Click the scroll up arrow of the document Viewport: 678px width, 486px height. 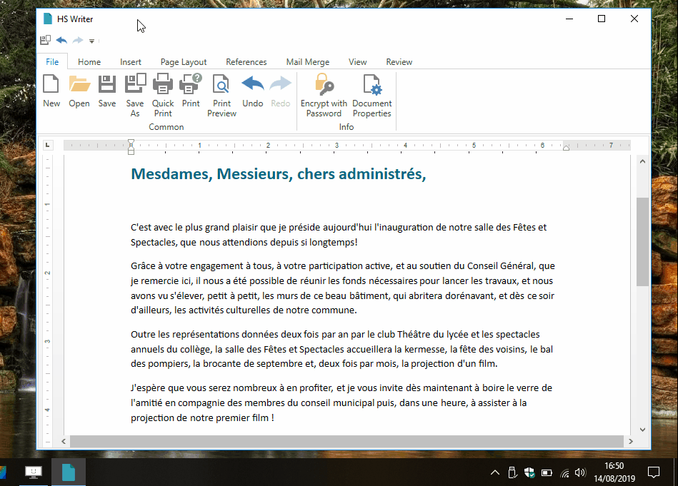[642, 161]
